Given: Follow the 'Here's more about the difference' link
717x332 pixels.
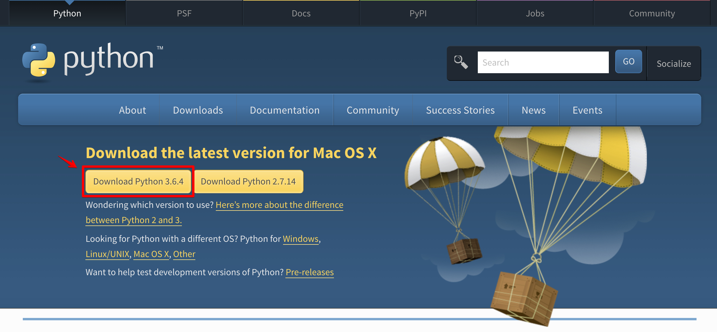Looking at the screenshot, I should click(x=279, y=205).
